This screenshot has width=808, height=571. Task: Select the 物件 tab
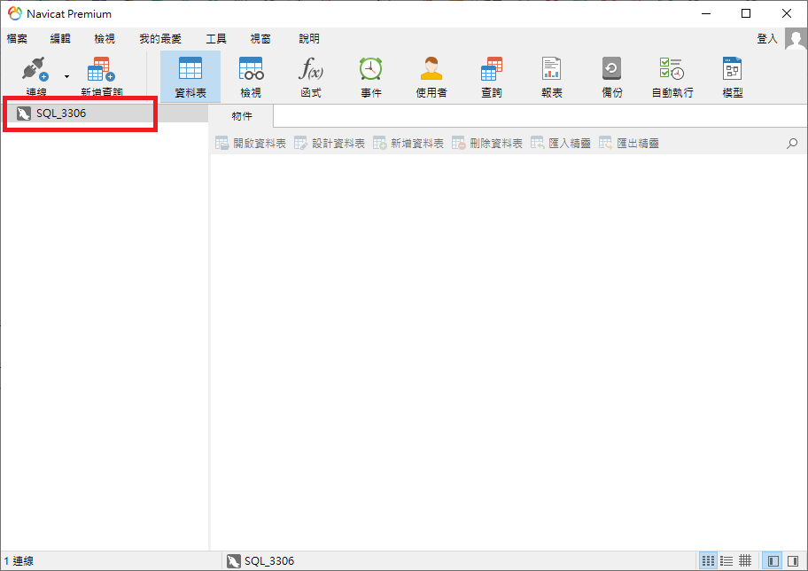point(242,116)
